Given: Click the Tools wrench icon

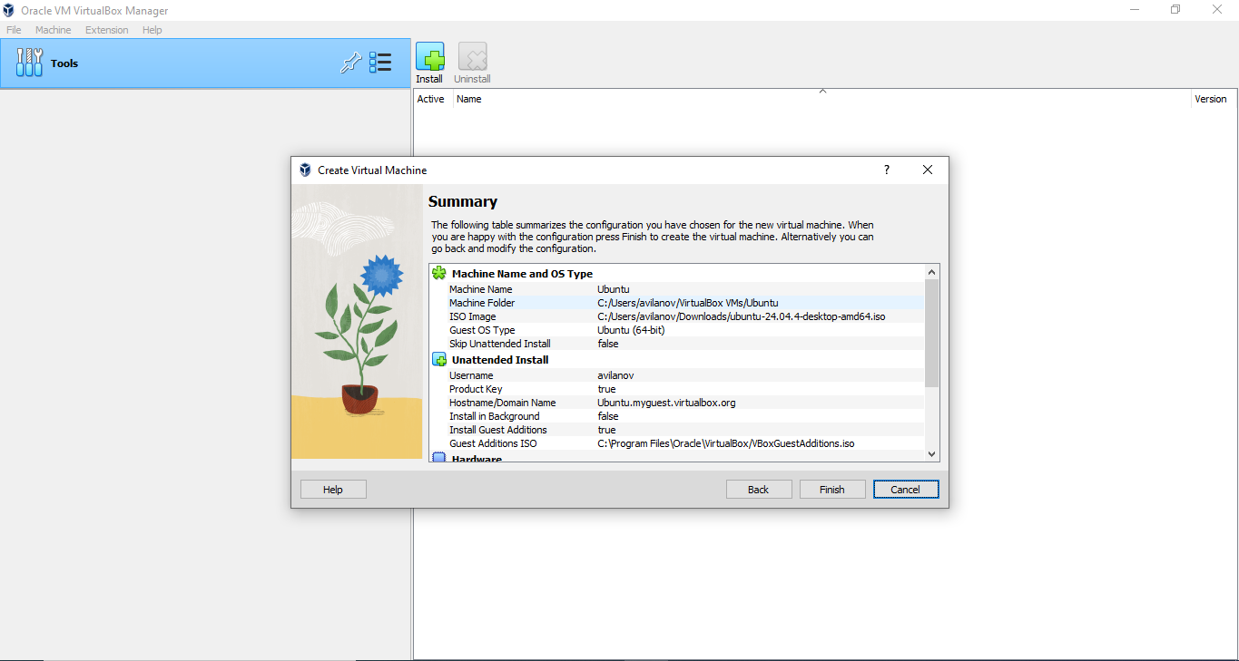Looking at the screenshot, I should pos(29,63).
